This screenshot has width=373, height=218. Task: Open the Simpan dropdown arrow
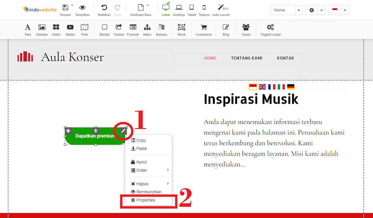(72, 5)
